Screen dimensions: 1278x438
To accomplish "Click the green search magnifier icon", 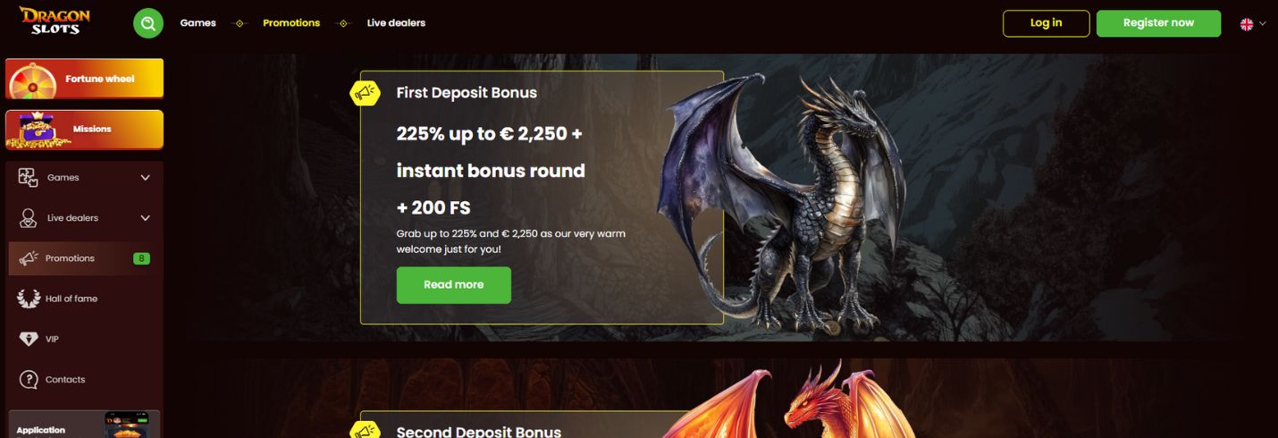I will click(148, 23).
